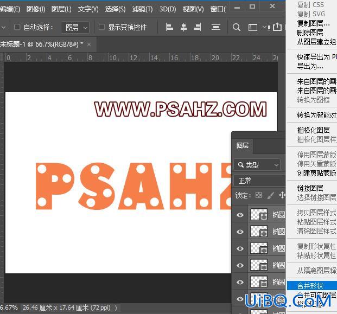Screen dimensions: 337x314
Task: Choose 栅格化图层 in the context menu
Action: coord(313,130)
